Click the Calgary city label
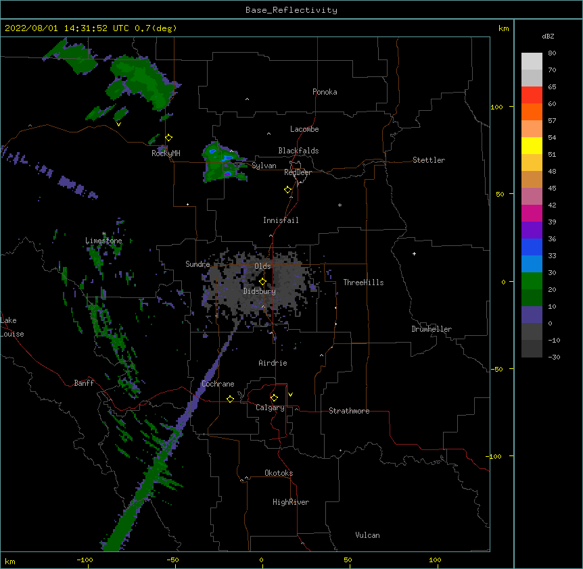 270,407
